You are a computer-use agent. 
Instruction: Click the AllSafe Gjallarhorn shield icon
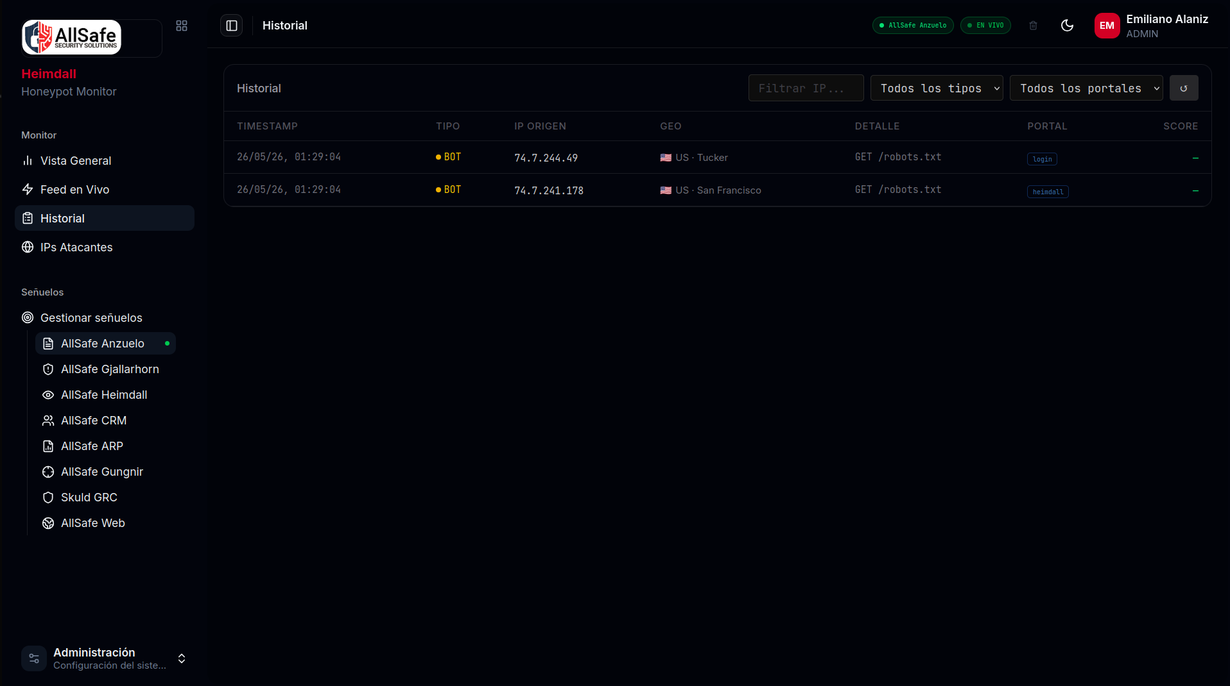point(48,369)
